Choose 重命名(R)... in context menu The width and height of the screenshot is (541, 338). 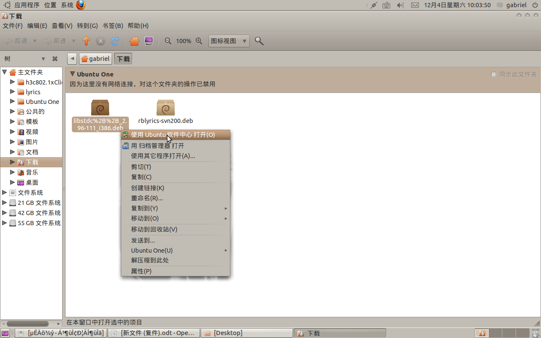tap(176, 198)
